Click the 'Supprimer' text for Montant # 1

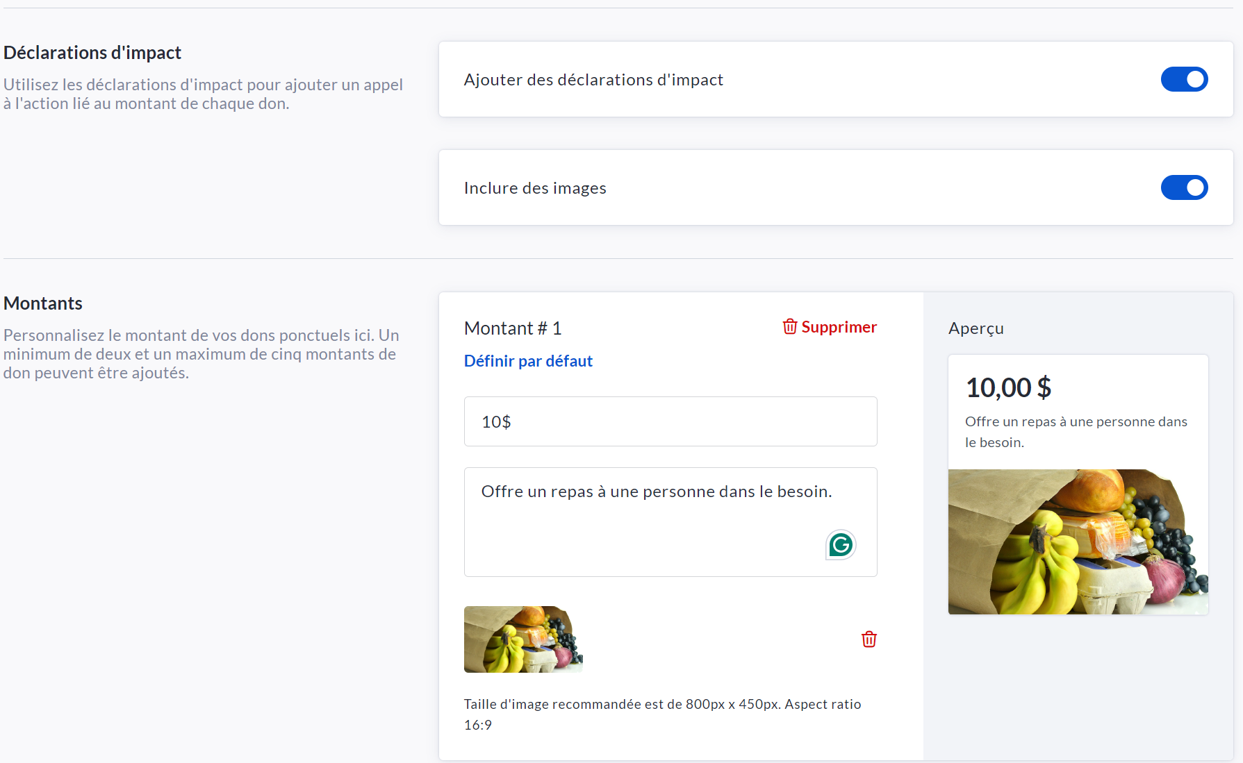click(x=839, y=327)
